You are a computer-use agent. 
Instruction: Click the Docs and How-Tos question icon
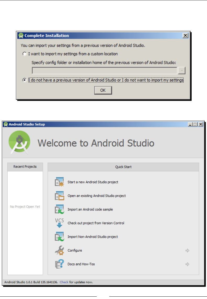pyautogui.click(x=59, y=264)
